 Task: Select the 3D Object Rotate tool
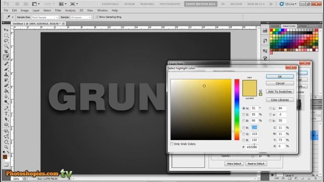point(6,131)
